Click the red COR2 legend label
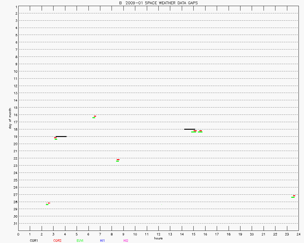Image resolution: width=304 pixels, height=243 pixels. [x=57, y=241]
